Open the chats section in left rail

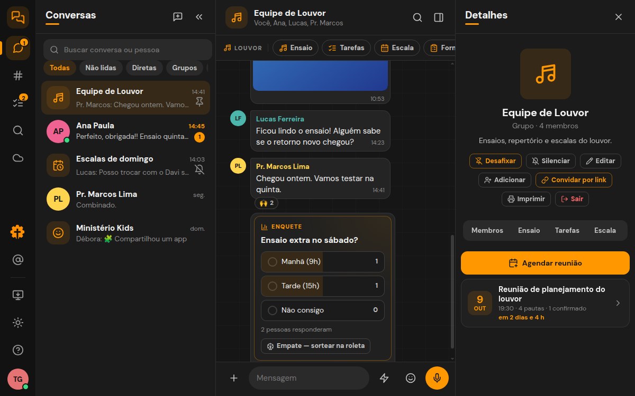click(18, 48)
